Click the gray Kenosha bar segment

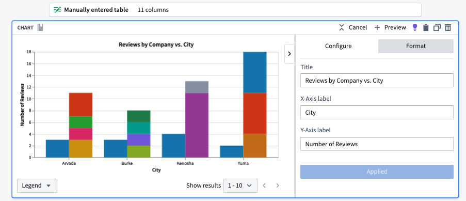[x=197, y=87]
